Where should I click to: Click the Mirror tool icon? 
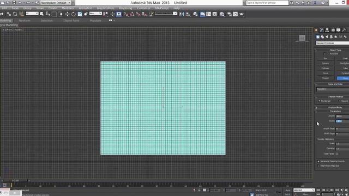tap(182, 14)
